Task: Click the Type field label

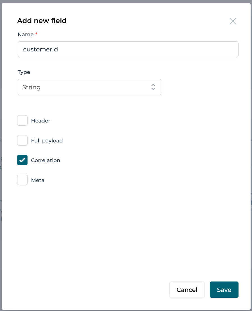Action: 24,72
